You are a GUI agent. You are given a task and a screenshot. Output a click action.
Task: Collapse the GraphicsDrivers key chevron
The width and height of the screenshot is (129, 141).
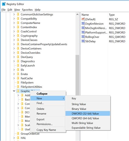14,91
